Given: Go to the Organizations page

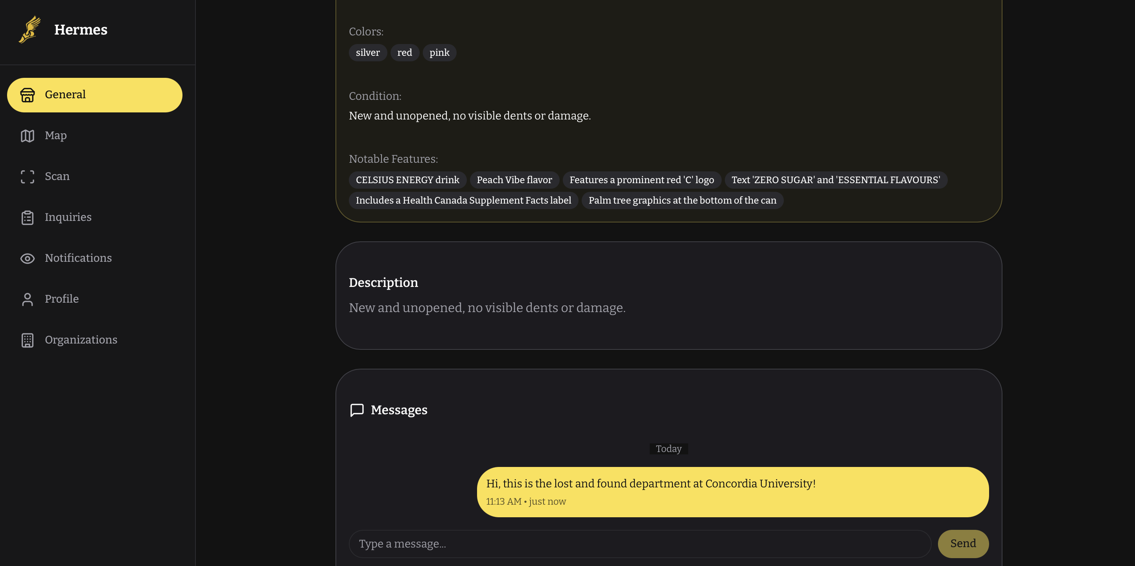Looking at the screenshot, I should coord(81,340).
